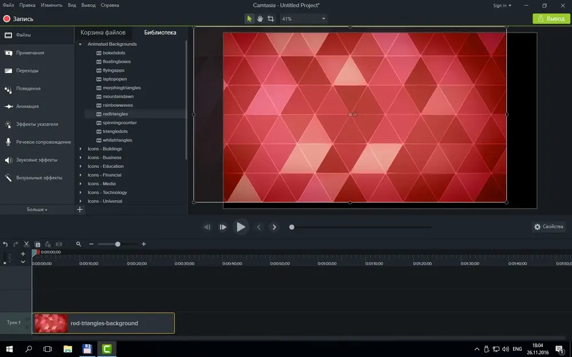Switch to Корзина файлов tab
Viewport: 572px width, 357px height.
103,33
